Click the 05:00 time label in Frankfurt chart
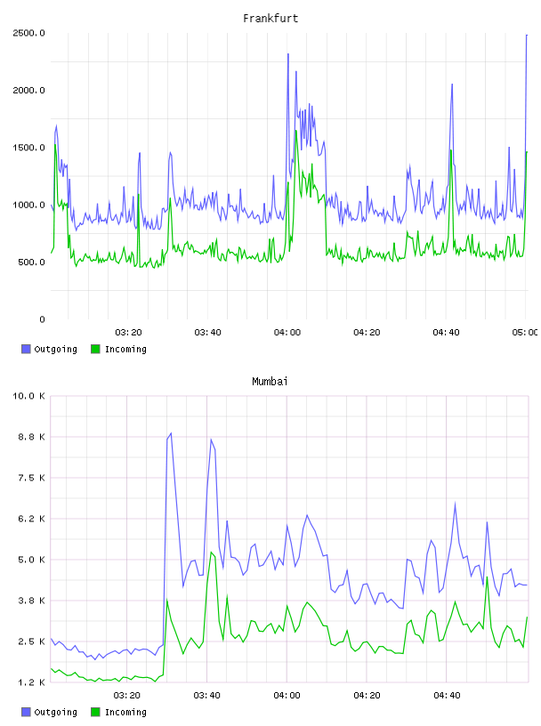The image size is (541, 726). (x=525, y=333)
